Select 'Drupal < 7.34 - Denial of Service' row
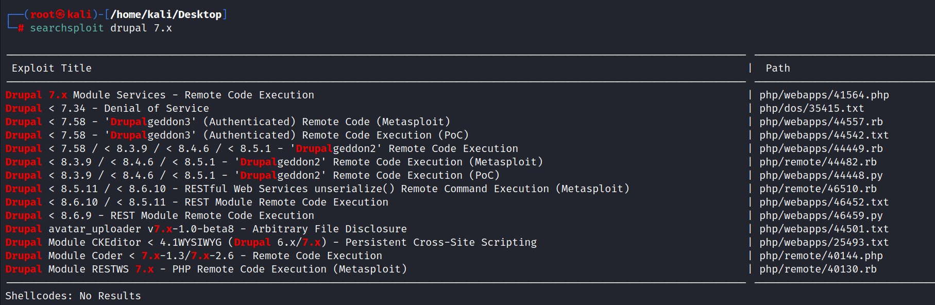The width and height of the screenshot is (935, 305). pyautogui.click(x=107, y=108)
